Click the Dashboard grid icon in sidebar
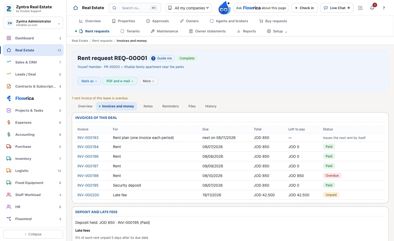The width and height of the screenshot is (394, 241). pyautogui.click(x=9, y=38)
